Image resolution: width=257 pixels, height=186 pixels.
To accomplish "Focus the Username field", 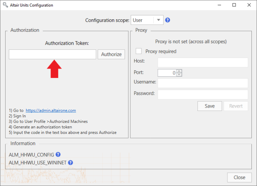I will click(203, 83).
